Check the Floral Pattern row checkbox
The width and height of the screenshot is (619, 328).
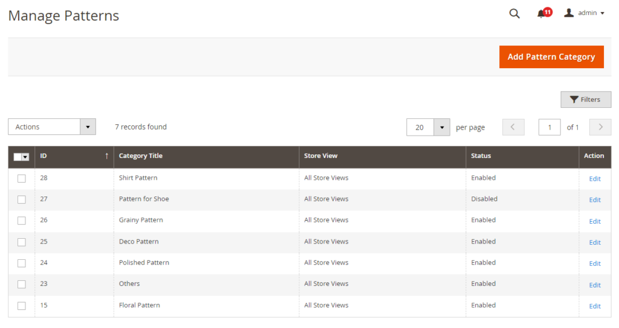pyautogui.click(x=22, y=306)
